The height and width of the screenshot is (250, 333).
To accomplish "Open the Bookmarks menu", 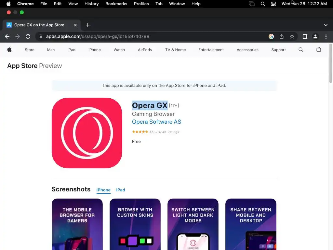I will (116, 4).
